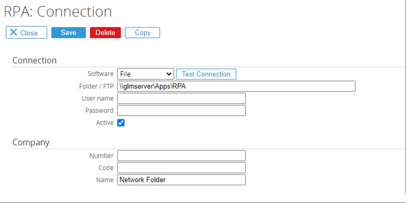
Task: Click the Test Connection button
Action: [206, 74]
